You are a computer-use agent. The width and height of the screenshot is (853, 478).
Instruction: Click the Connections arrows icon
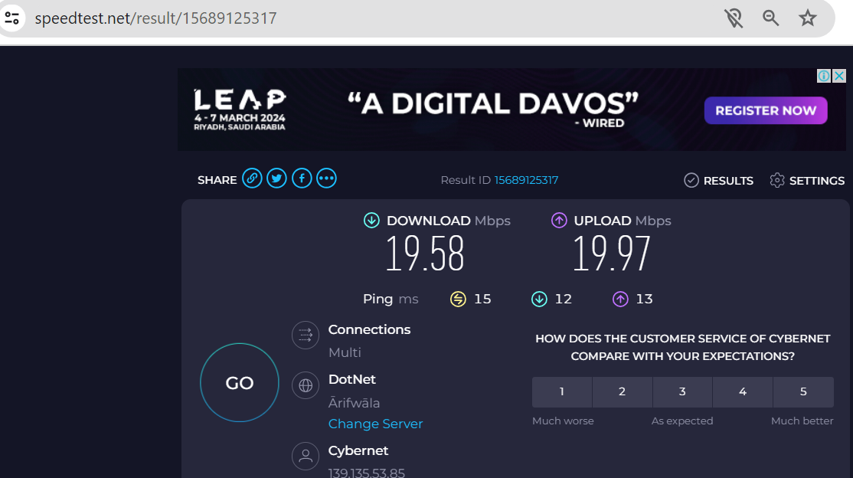306,336
